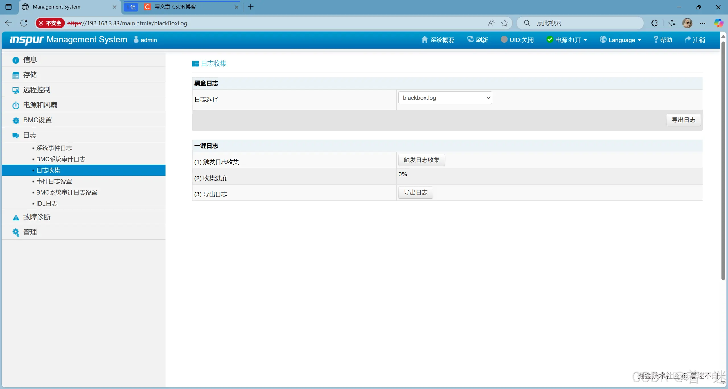Open the 远程控制 sidebar section
The height and width of the screenshot is (389, 728).
37,90
